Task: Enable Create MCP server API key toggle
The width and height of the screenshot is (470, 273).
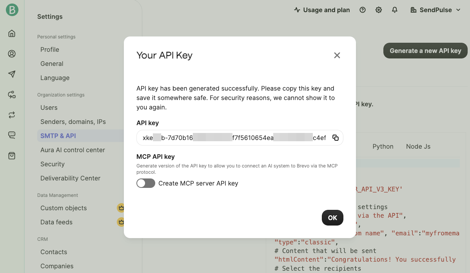Action: coord(146,183)
